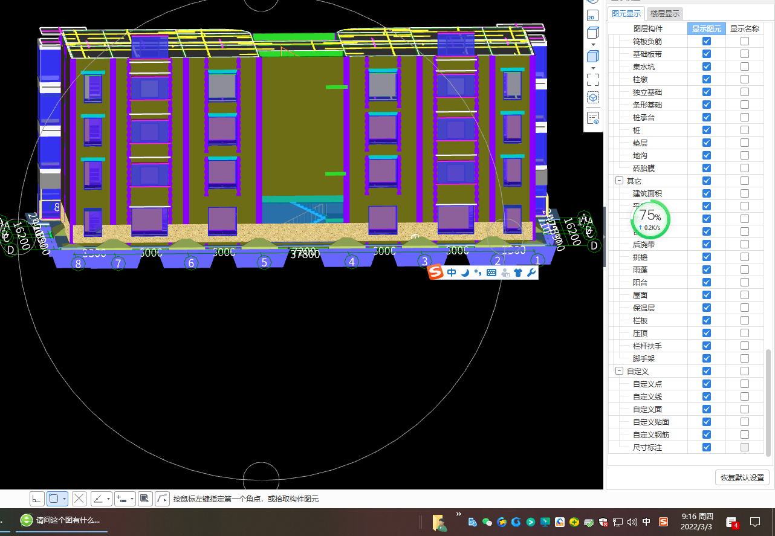The image size is (775, 536).
Task: Select the wireframe cube view icon
Action: (x=593, y=33)
